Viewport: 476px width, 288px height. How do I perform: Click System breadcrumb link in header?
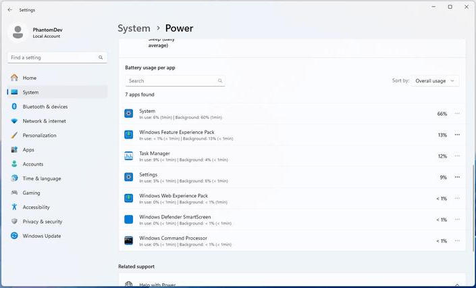(134, 28)
